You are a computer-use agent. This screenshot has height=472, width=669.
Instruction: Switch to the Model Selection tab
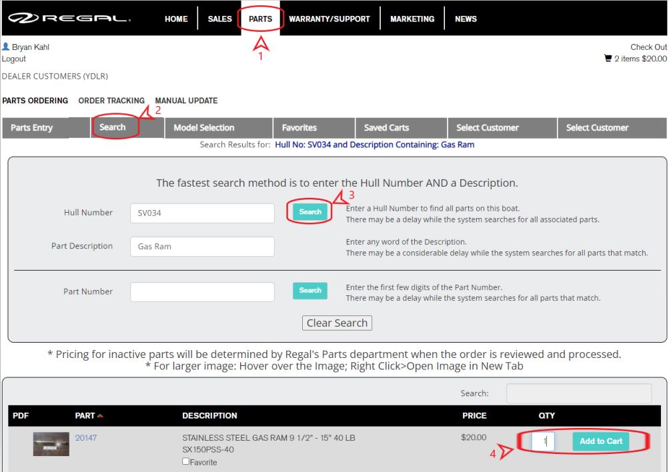(203, 127)
